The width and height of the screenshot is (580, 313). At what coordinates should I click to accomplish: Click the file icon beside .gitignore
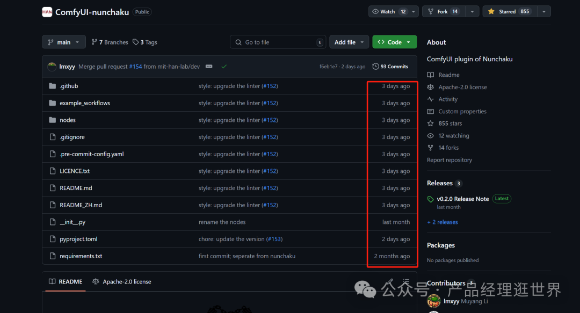[53, 137]
